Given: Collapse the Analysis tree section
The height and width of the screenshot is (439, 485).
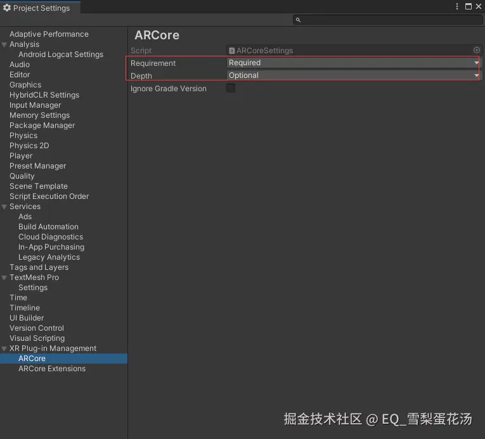Looking at the screenshot, I should [4, 44].
